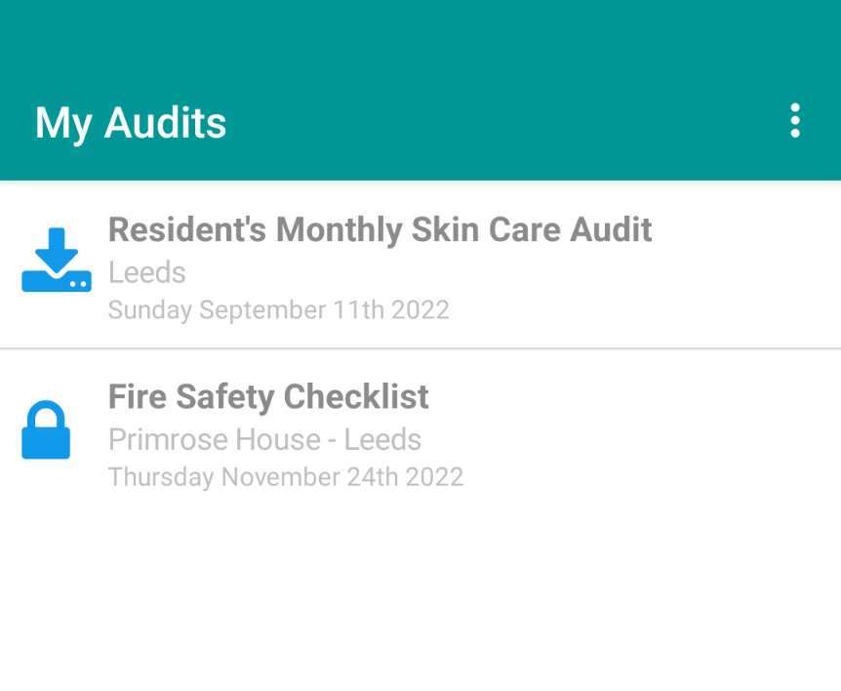
Task: Open Resident's Monthly Skin Care Audit
Action: pyautogui.click(x=380, y=229)
